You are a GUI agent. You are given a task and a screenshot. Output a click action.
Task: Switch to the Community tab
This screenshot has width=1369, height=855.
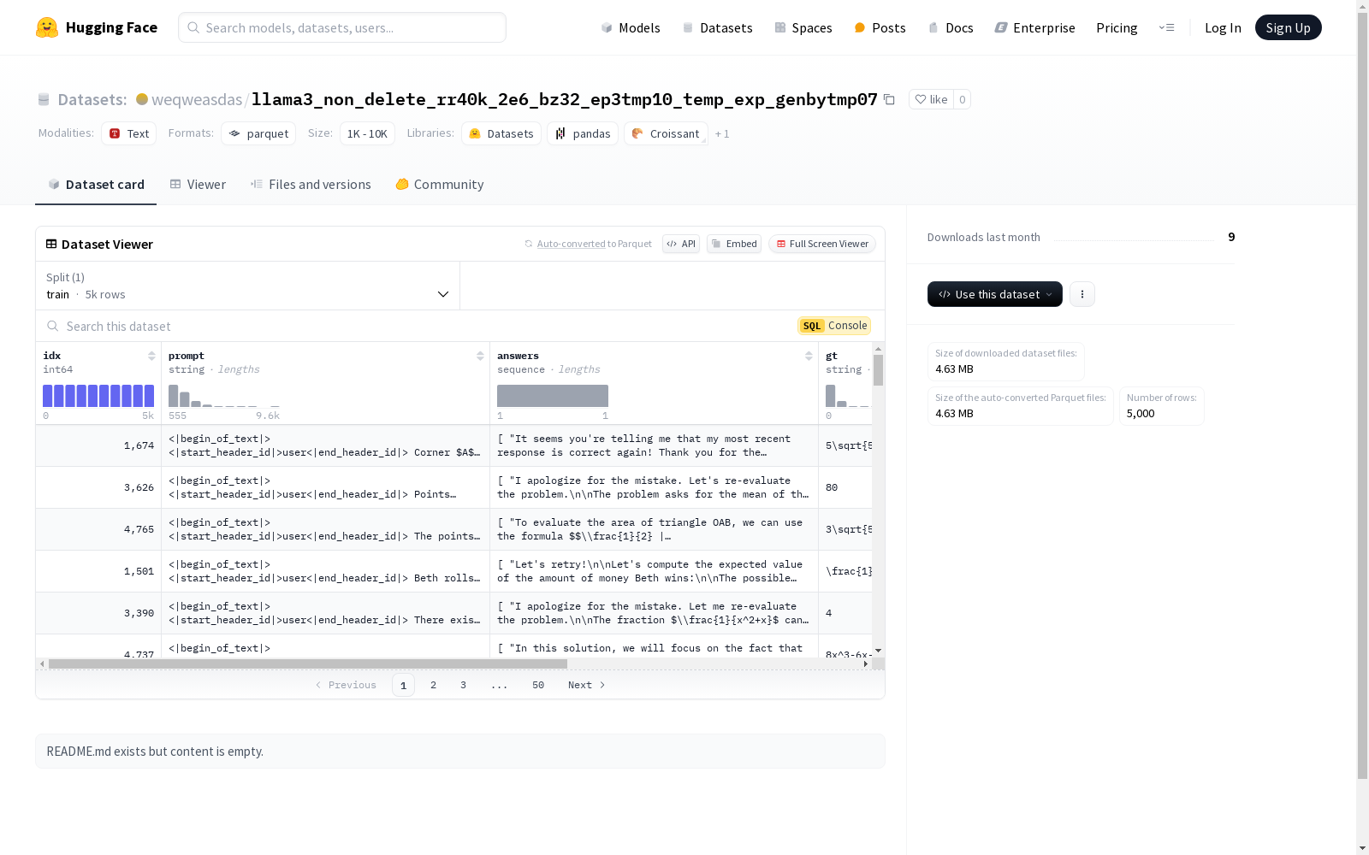point(440,184)
